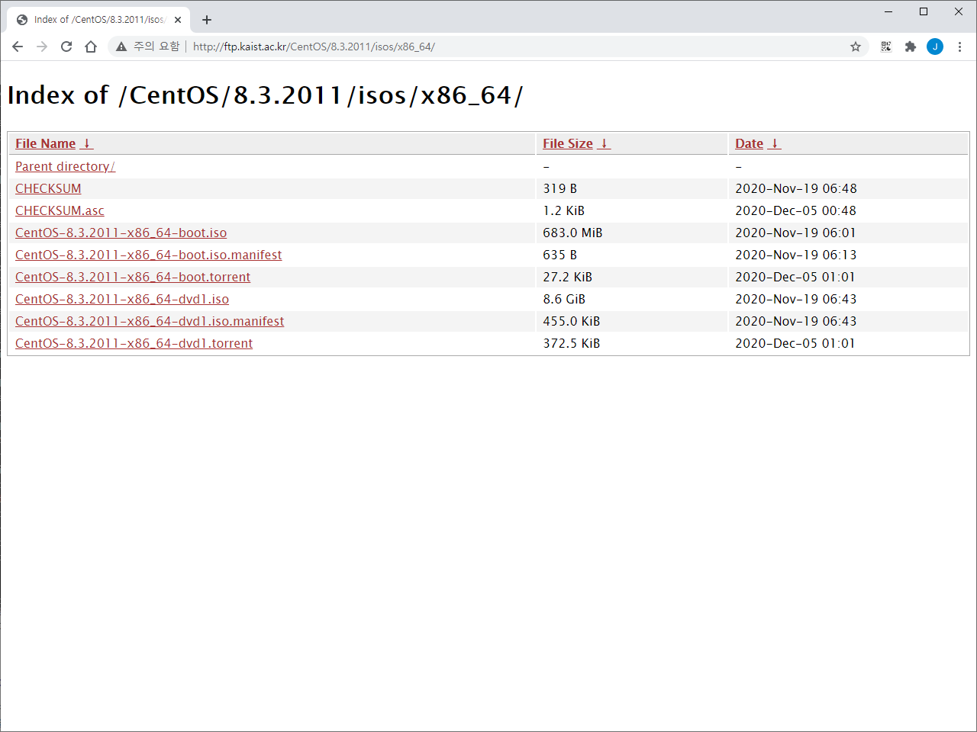Viewport: 977px width, 732px height.
Task: Close the Index of /CentOS tab
Action: pyautogui.click(x=178, y=20)
